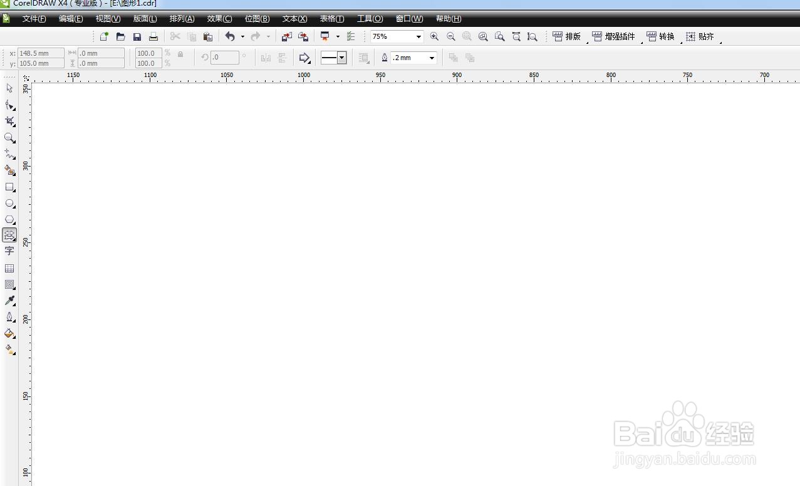800x486 pixels.
Task: Click the 贴齐 button
Action: (x=700, y=37)
